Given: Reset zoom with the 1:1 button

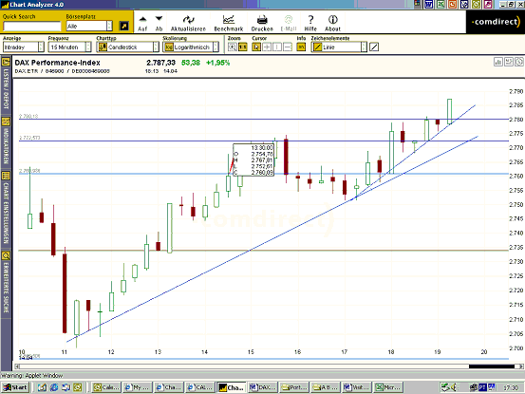Looking at the screenshot, I should 243,47.
